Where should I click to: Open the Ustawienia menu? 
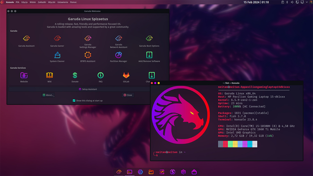click(x=63, y=2)
